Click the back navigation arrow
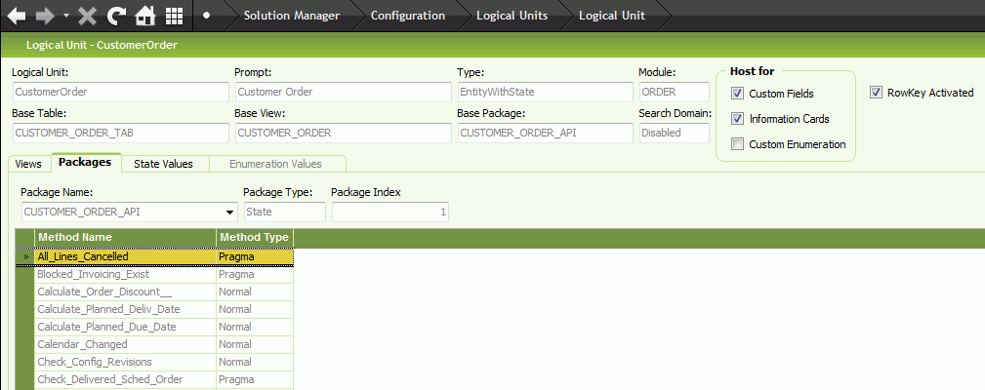 coord(17,16)
